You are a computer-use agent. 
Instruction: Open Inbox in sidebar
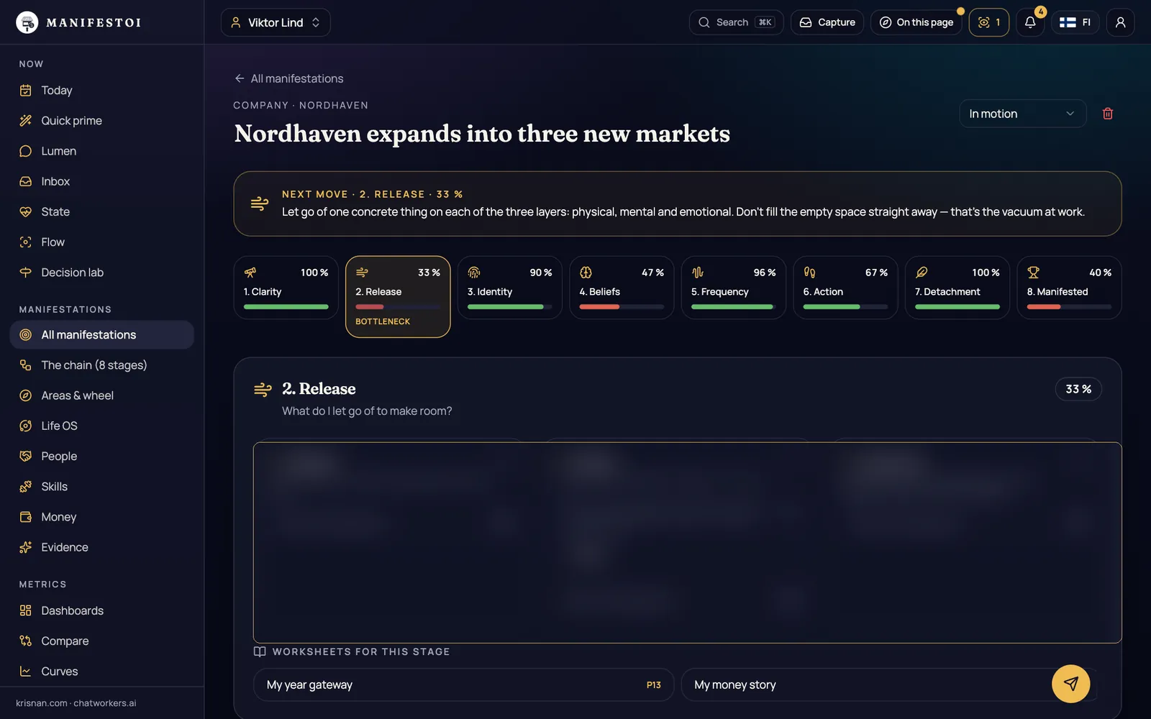pyautogui.click(x=102, y=181)
